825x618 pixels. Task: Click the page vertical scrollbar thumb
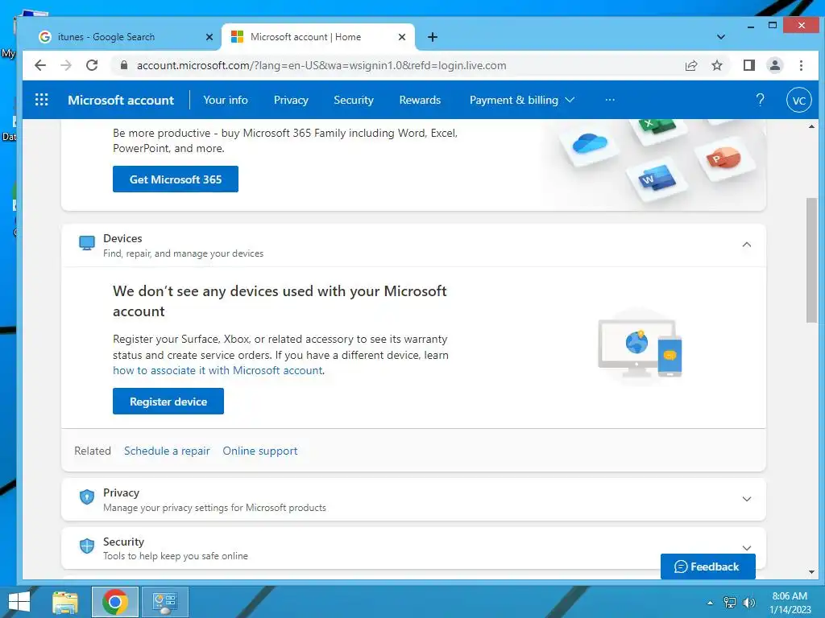point(811,260)
